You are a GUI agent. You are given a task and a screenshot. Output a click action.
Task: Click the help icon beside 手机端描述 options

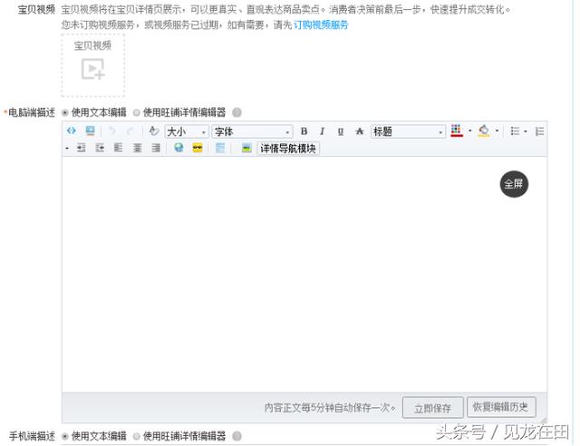coord(237,436)
